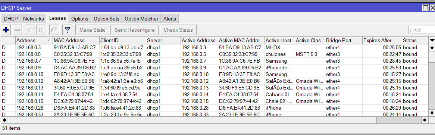Click the comment note icon

point(54,30)
